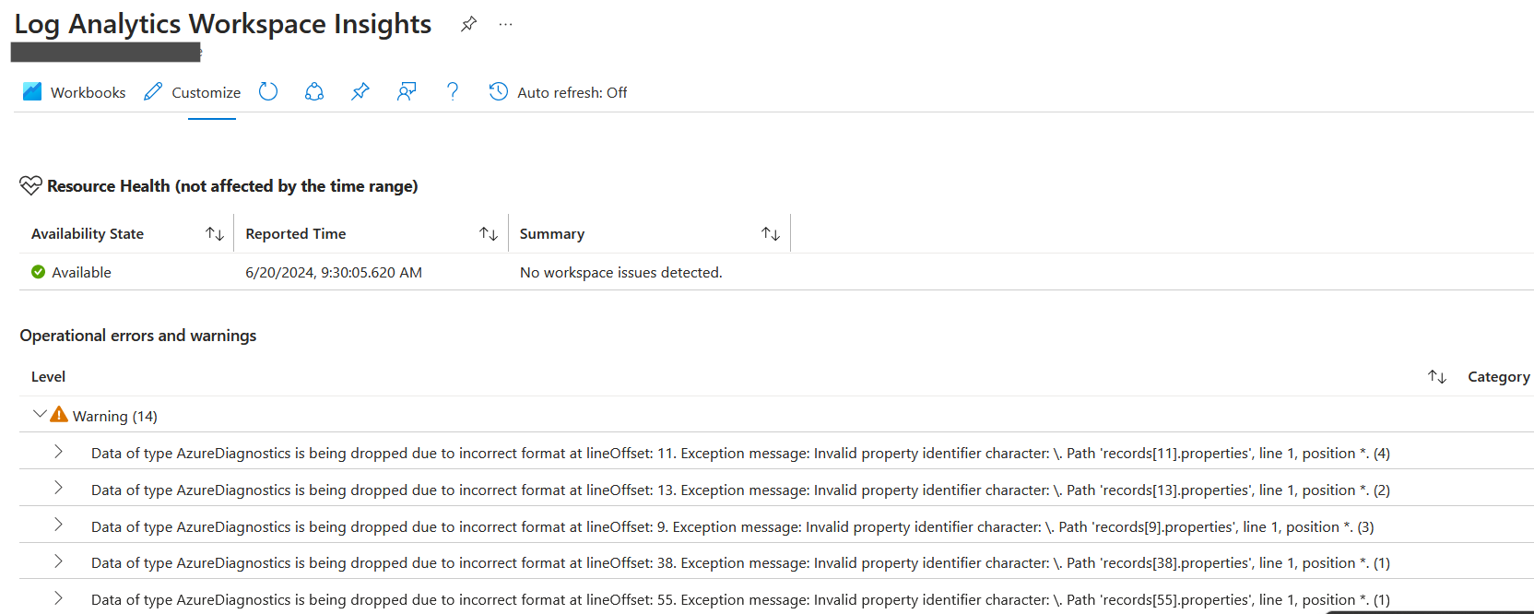
Task: Click the 'Operational errors and warnings' heading
Action: [x=138, y=336]
